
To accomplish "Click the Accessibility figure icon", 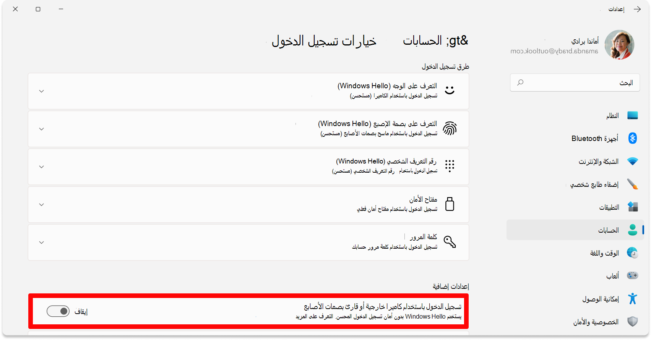I will (633, 298).
